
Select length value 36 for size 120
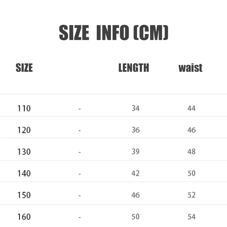tap(135, 130)
